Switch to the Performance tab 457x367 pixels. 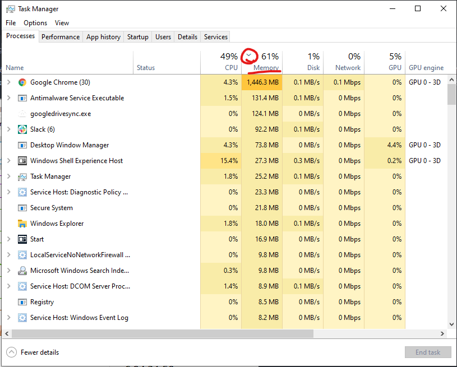pos(61,37)
